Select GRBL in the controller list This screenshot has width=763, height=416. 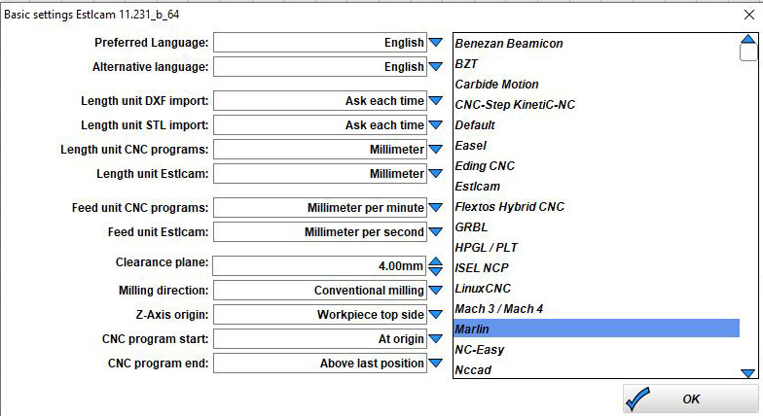597,227
